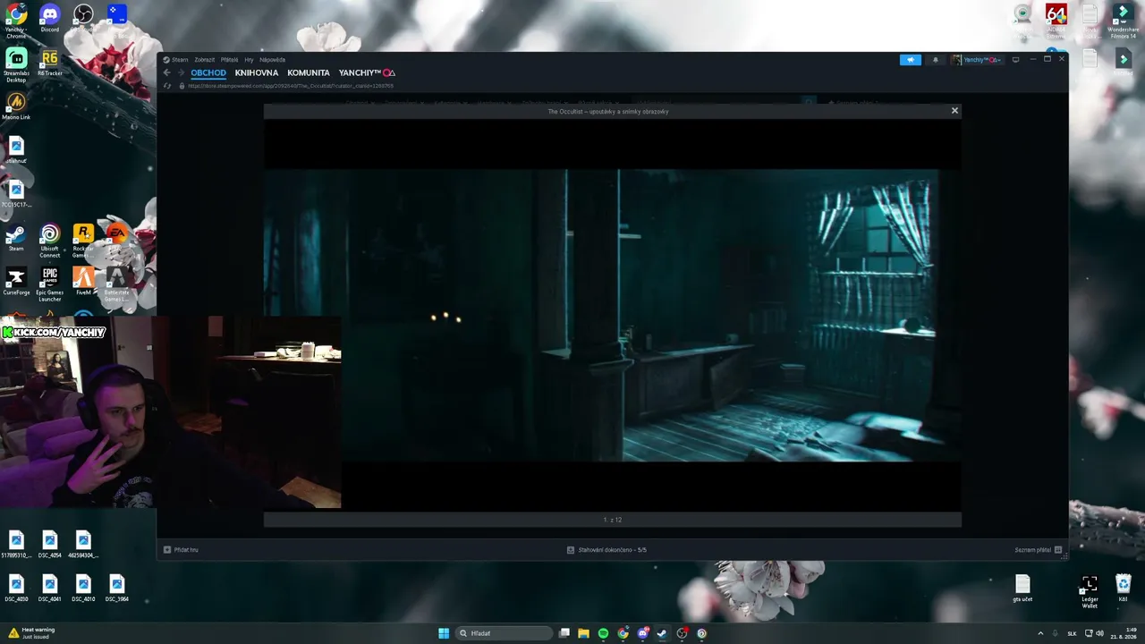This screenshot has width=1145, height=644.
Task: Select the FiveM desktop icon
Action: [x=83, y=282]
